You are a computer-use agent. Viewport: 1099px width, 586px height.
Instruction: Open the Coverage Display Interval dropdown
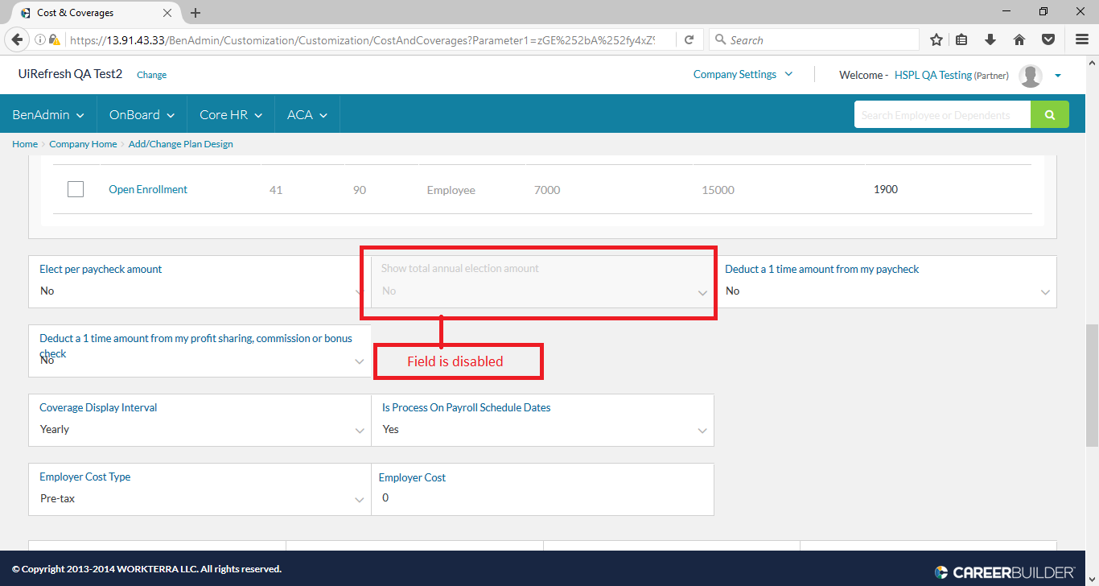click(199, 429)
